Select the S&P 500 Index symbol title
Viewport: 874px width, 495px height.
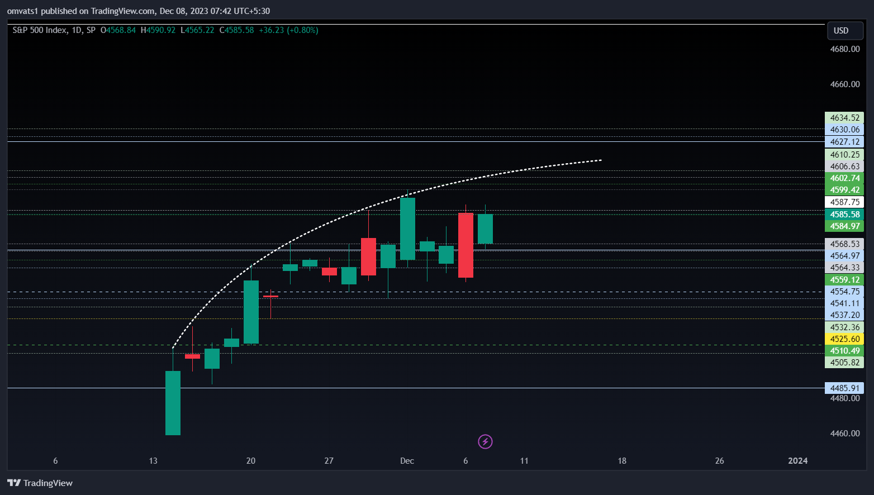pos(40,30)
